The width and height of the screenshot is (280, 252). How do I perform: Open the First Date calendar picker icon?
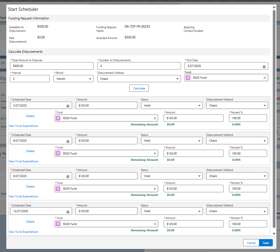point(264,67)
